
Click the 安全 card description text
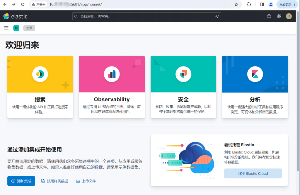(183, 109)
